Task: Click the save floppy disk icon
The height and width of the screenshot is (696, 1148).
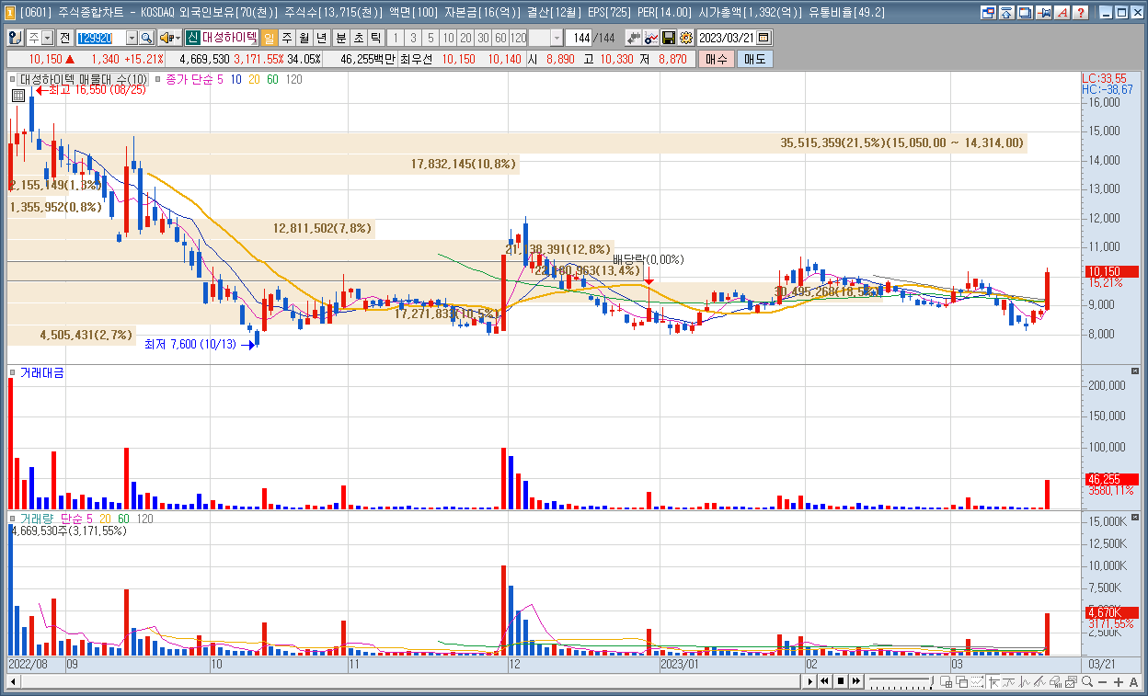Action: point(669,38)
